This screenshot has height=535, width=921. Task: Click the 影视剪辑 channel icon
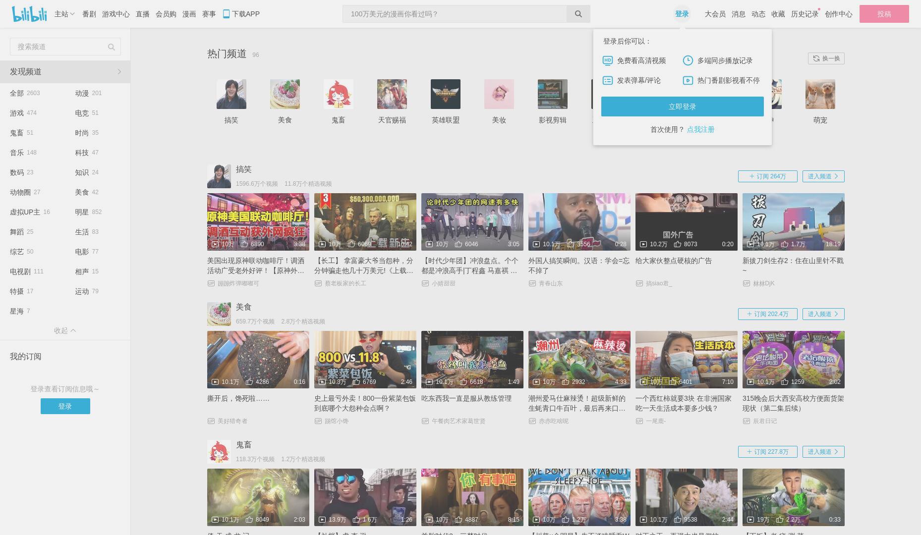tap(553, 94)
